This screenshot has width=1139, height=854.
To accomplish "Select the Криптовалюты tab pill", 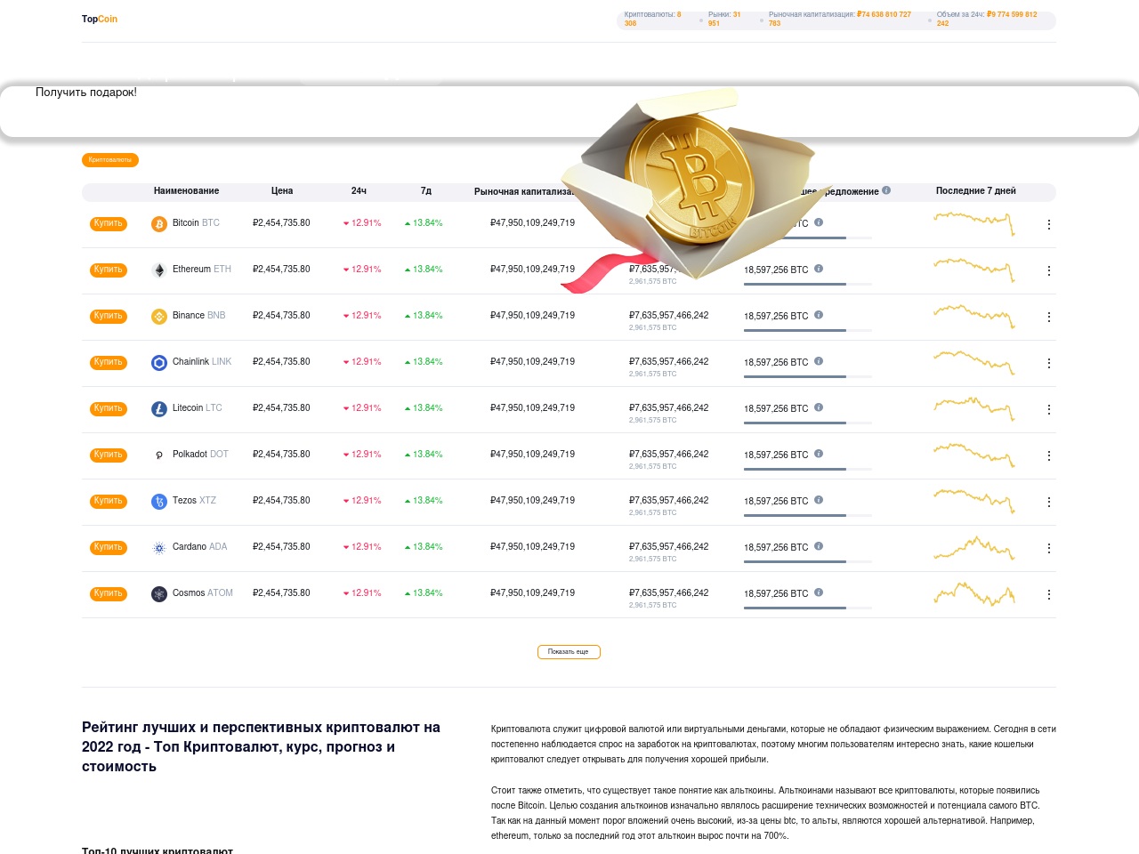I will click(x=110, y=160).
